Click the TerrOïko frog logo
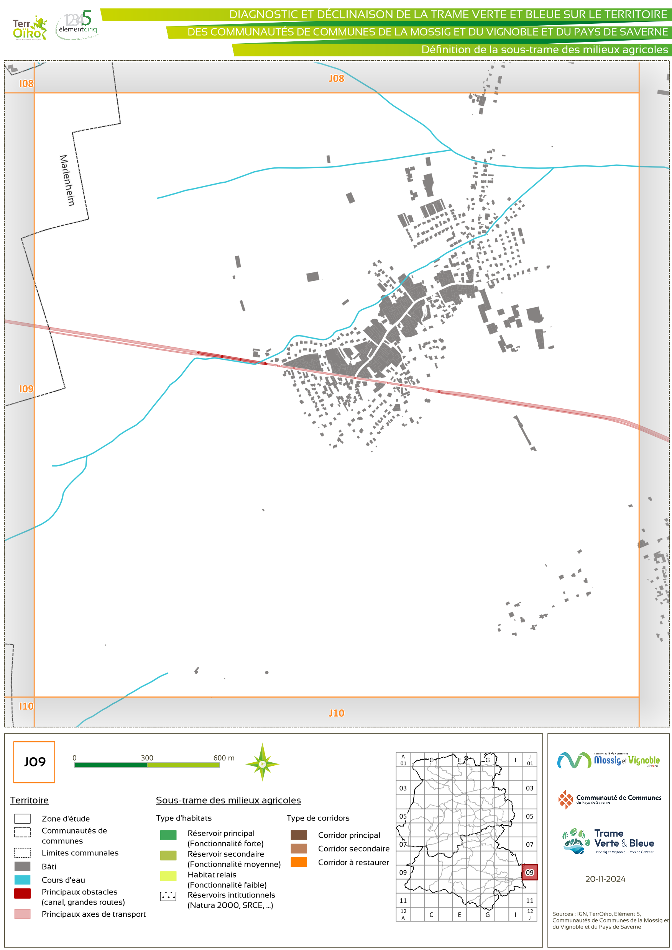The width and height of the screenshot is (672, 950). (x=30, y=28)
